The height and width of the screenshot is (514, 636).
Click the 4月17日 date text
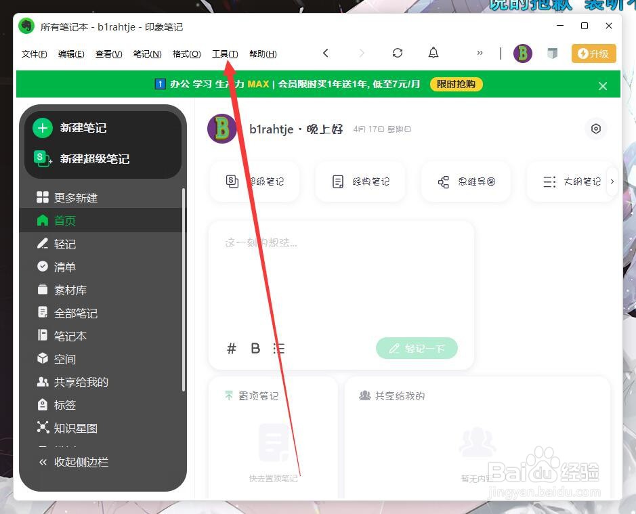pyautogui.click(x=382, y=129)
